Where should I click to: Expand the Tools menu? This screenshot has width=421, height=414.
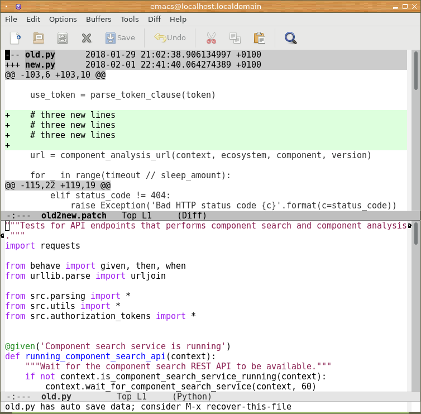(x=130, y=19)
